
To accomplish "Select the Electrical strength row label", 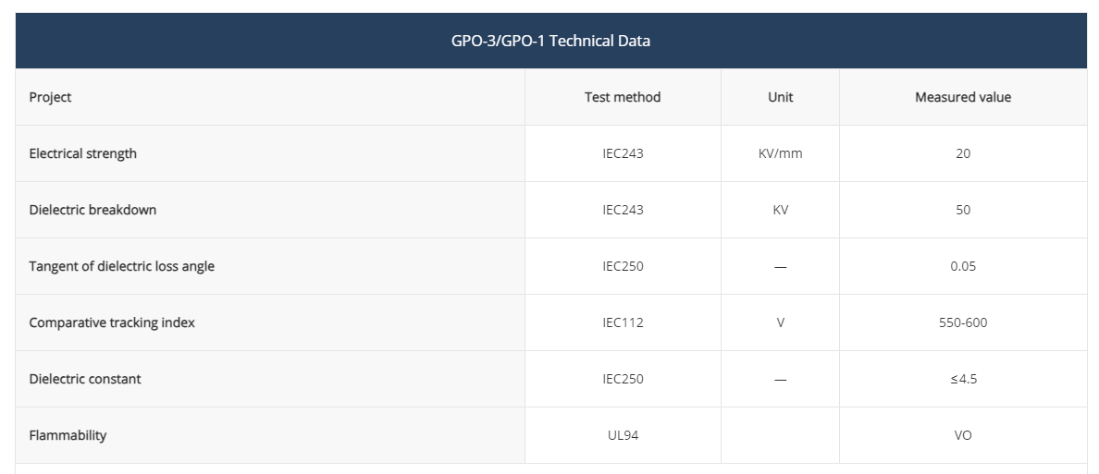I will pos(82,153).
